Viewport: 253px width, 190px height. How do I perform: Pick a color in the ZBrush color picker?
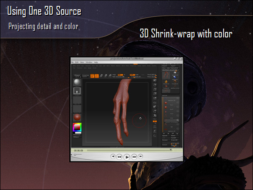pyautogui.click(x=77, y=127)
